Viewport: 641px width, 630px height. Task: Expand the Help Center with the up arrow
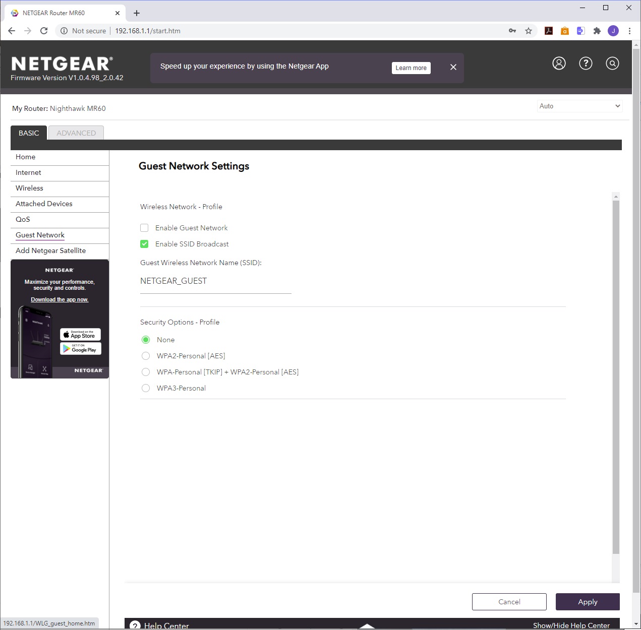[x=367, y=626]
